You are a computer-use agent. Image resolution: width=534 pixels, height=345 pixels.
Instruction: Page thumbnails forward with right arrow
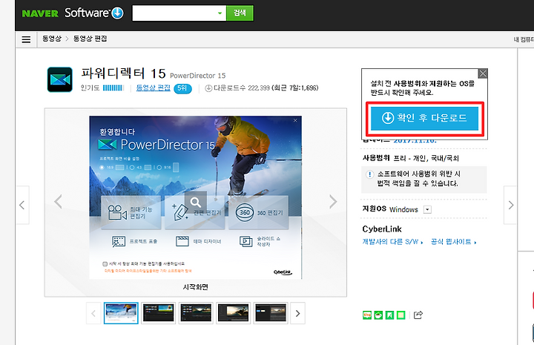[x=297, y=313]
